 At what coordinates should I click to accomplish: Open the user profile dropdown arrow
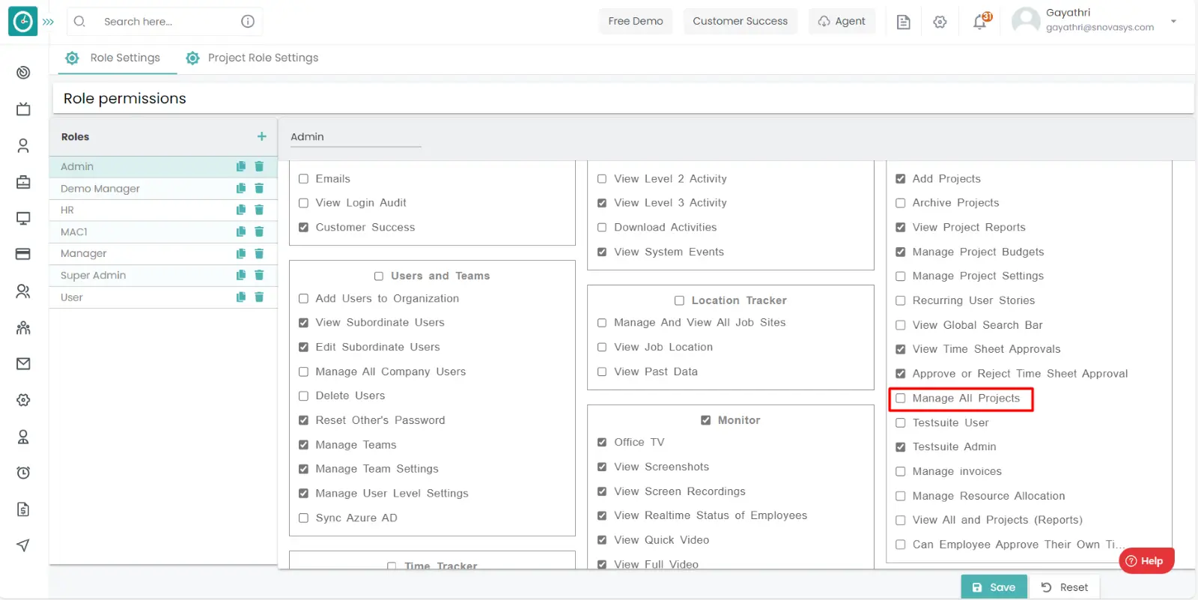[1173, 21]
